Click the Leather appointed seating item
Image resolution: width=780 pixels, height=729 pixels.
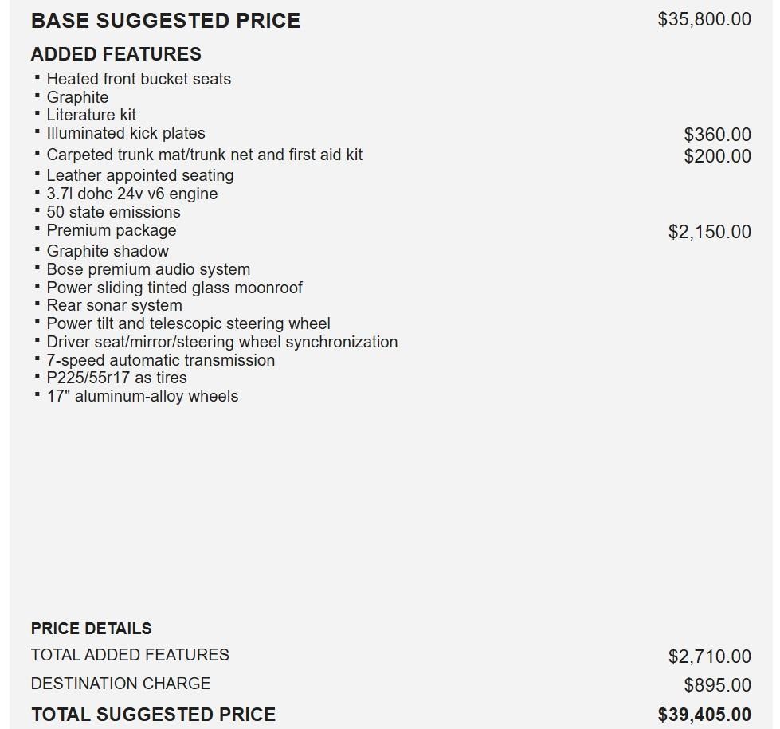coord(140,175)
